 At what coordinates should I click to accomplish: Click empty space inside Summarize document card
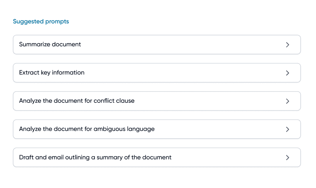181,45
